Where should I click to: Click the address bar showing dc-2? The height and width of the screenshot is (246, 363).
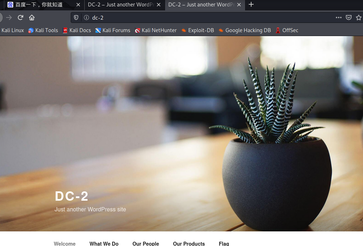pos(208,17)
